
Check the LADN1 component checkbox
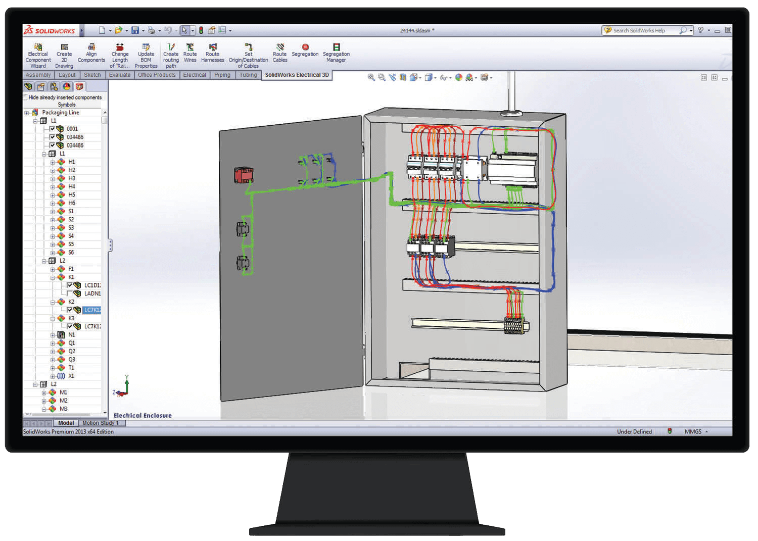tap(70, 293)
